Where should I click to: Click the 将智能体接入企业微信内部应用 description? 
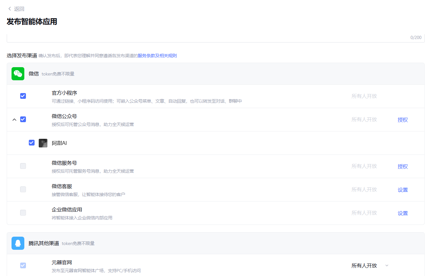point(82,218)
